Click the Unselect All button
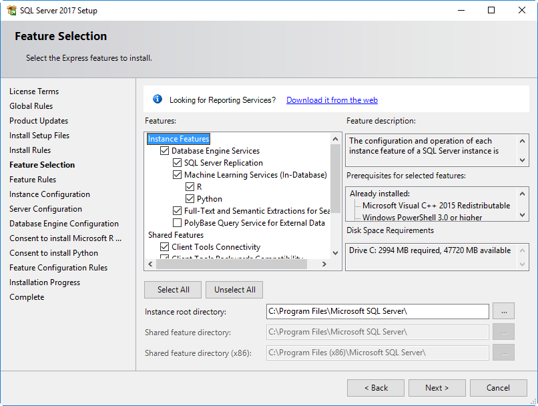Viewport: 538px width, 406px height. [235, 290]
